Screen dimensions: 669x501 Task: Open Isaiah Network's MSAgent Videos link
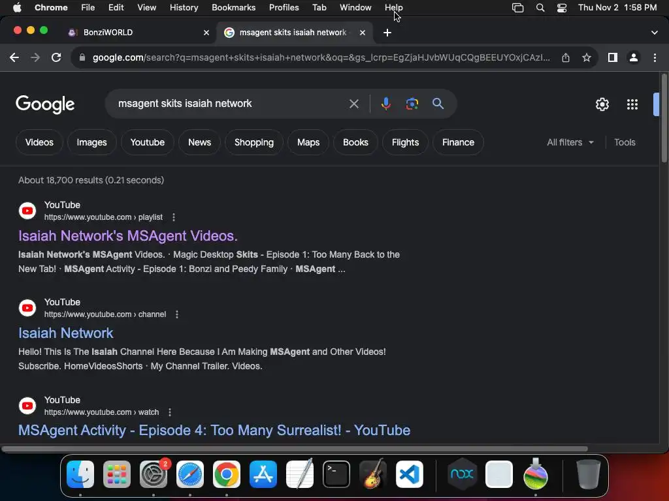128,236
